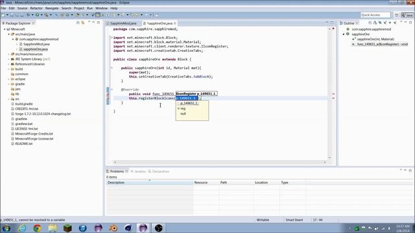
Task: Expand the JRE System Library node
Action: (8, 59)
